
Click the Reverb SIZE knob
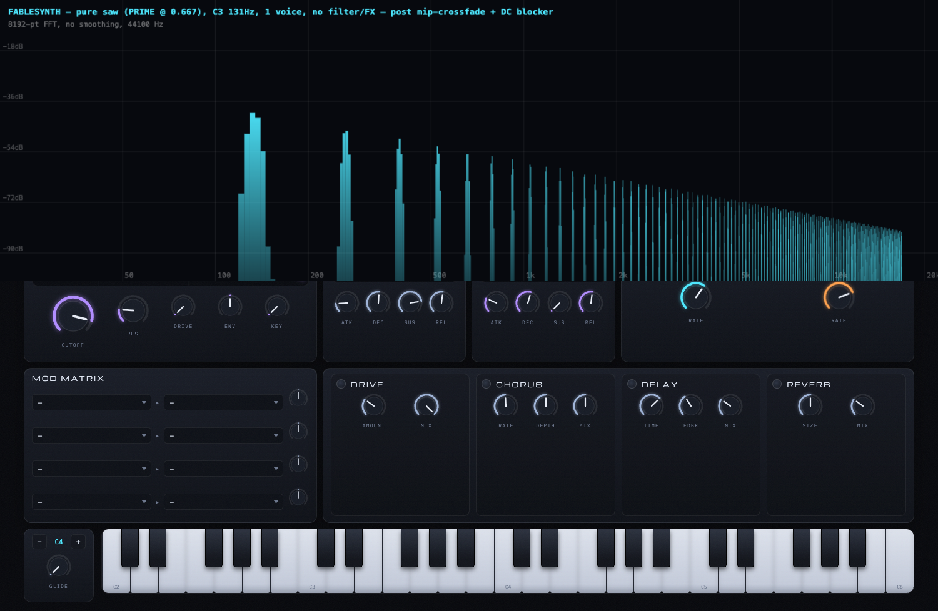coord(810,406)
